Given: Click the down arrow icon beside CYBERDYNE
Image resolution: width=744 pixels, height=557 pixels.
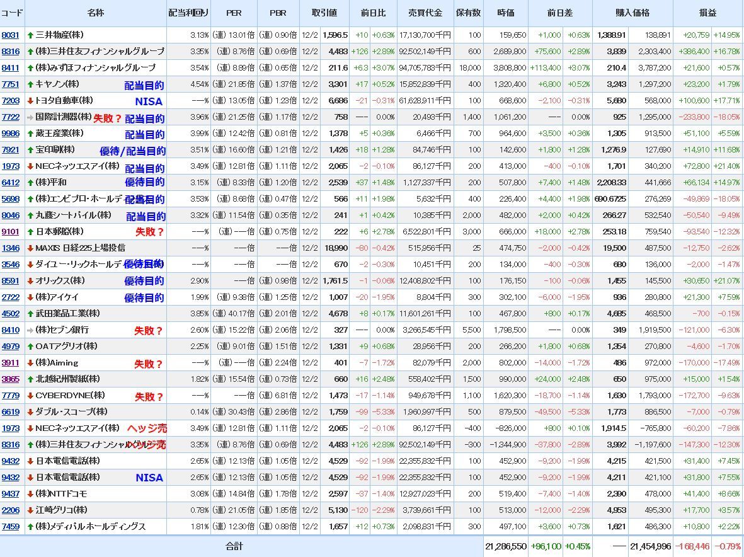Looking at the screenshot, I should coord(30,396).
